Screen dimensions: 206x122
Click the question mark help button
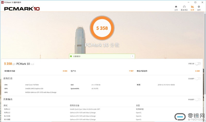[x=132, y=56]
